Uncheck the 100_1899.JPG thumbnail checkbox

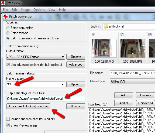point(122,35)
